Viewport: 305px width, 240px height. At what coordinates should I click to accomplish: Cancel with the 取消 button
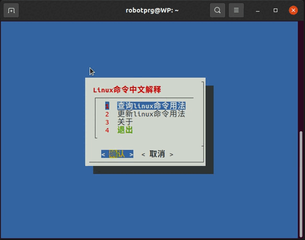pyautogui.click(x=157, y=154)
